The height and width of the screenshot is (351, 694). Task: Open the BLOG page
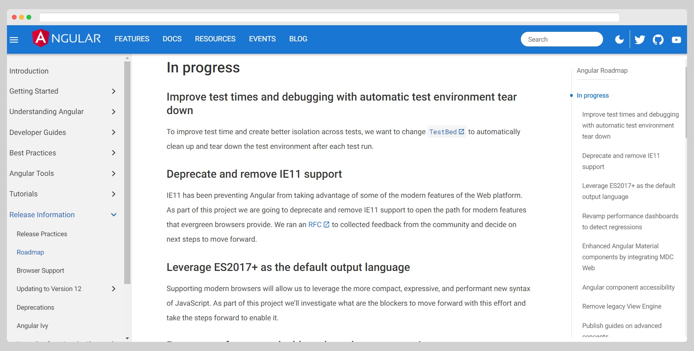(x=298, y=39)
